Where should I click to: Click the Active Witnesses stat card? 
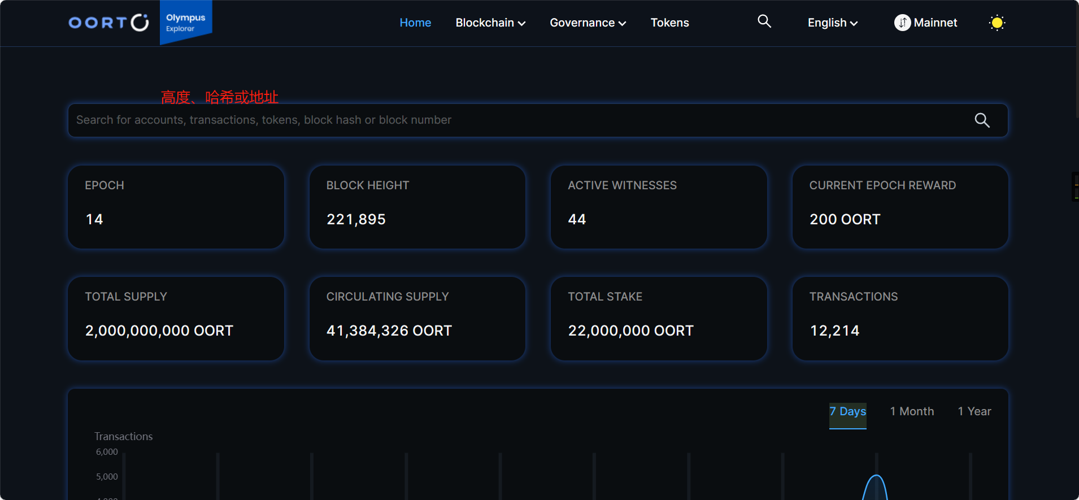tap(659, 207)
